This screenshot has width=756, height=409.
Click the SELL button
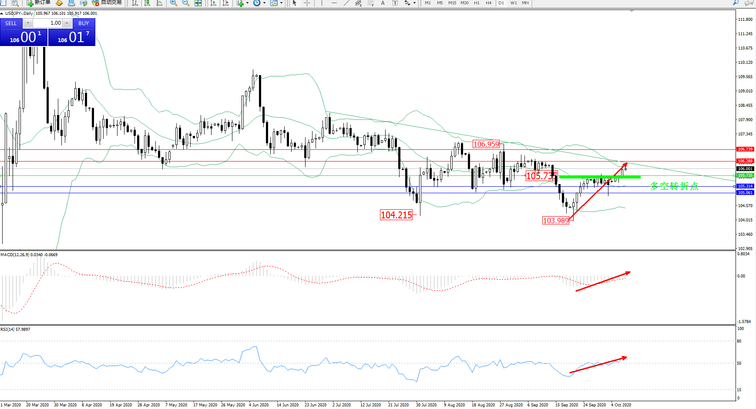pos(11,23)
